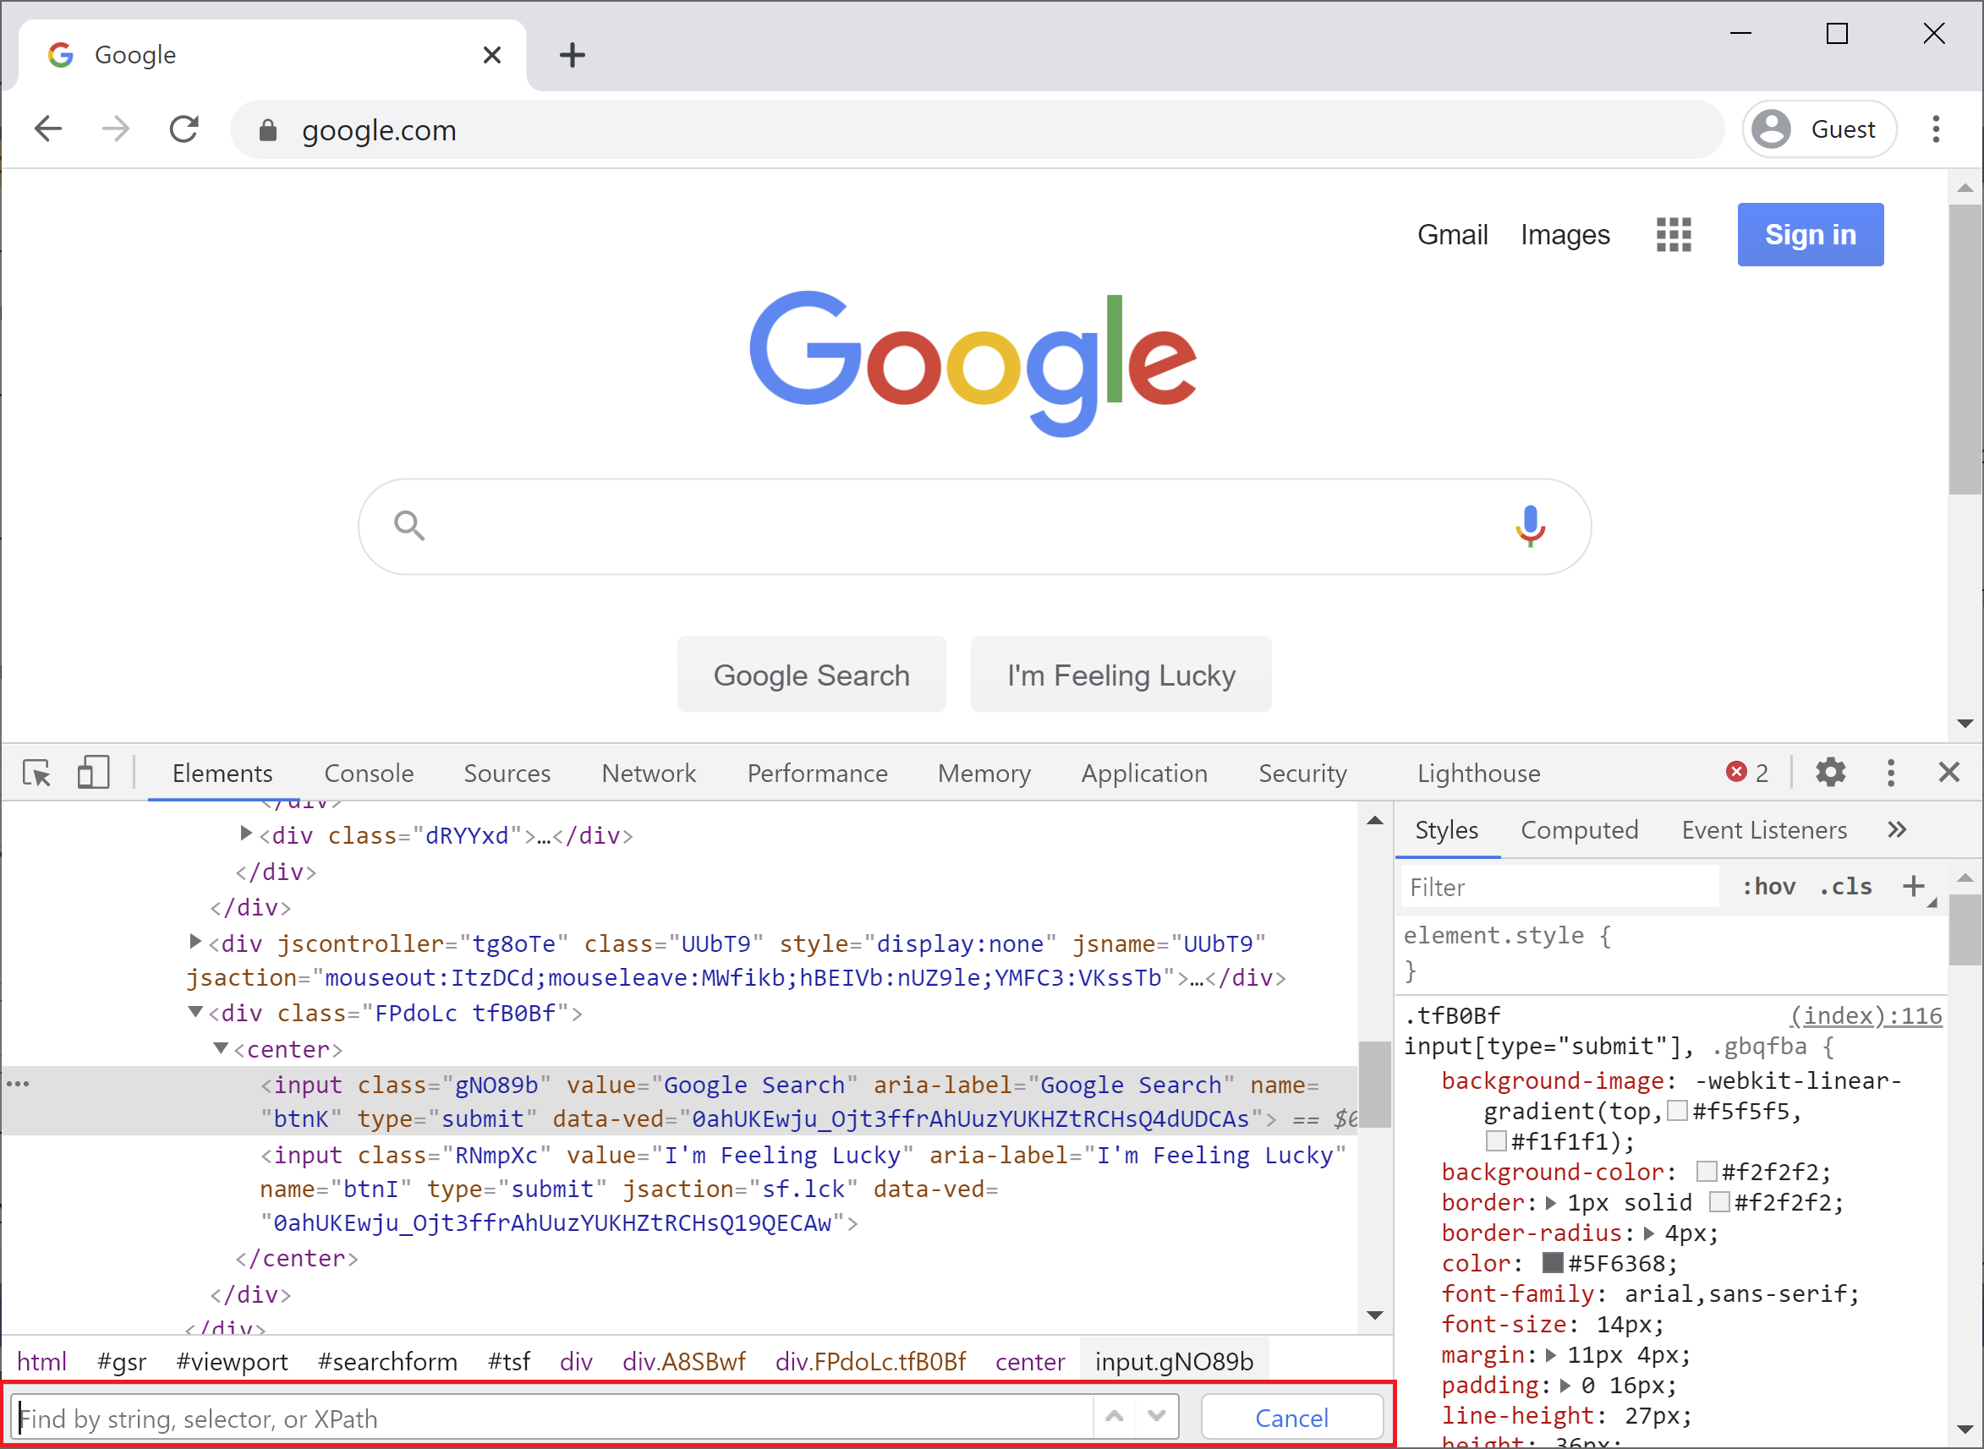Open the Computed styles tab
Screen dimensions: 1984x1449
click(x=1579, y=830)
